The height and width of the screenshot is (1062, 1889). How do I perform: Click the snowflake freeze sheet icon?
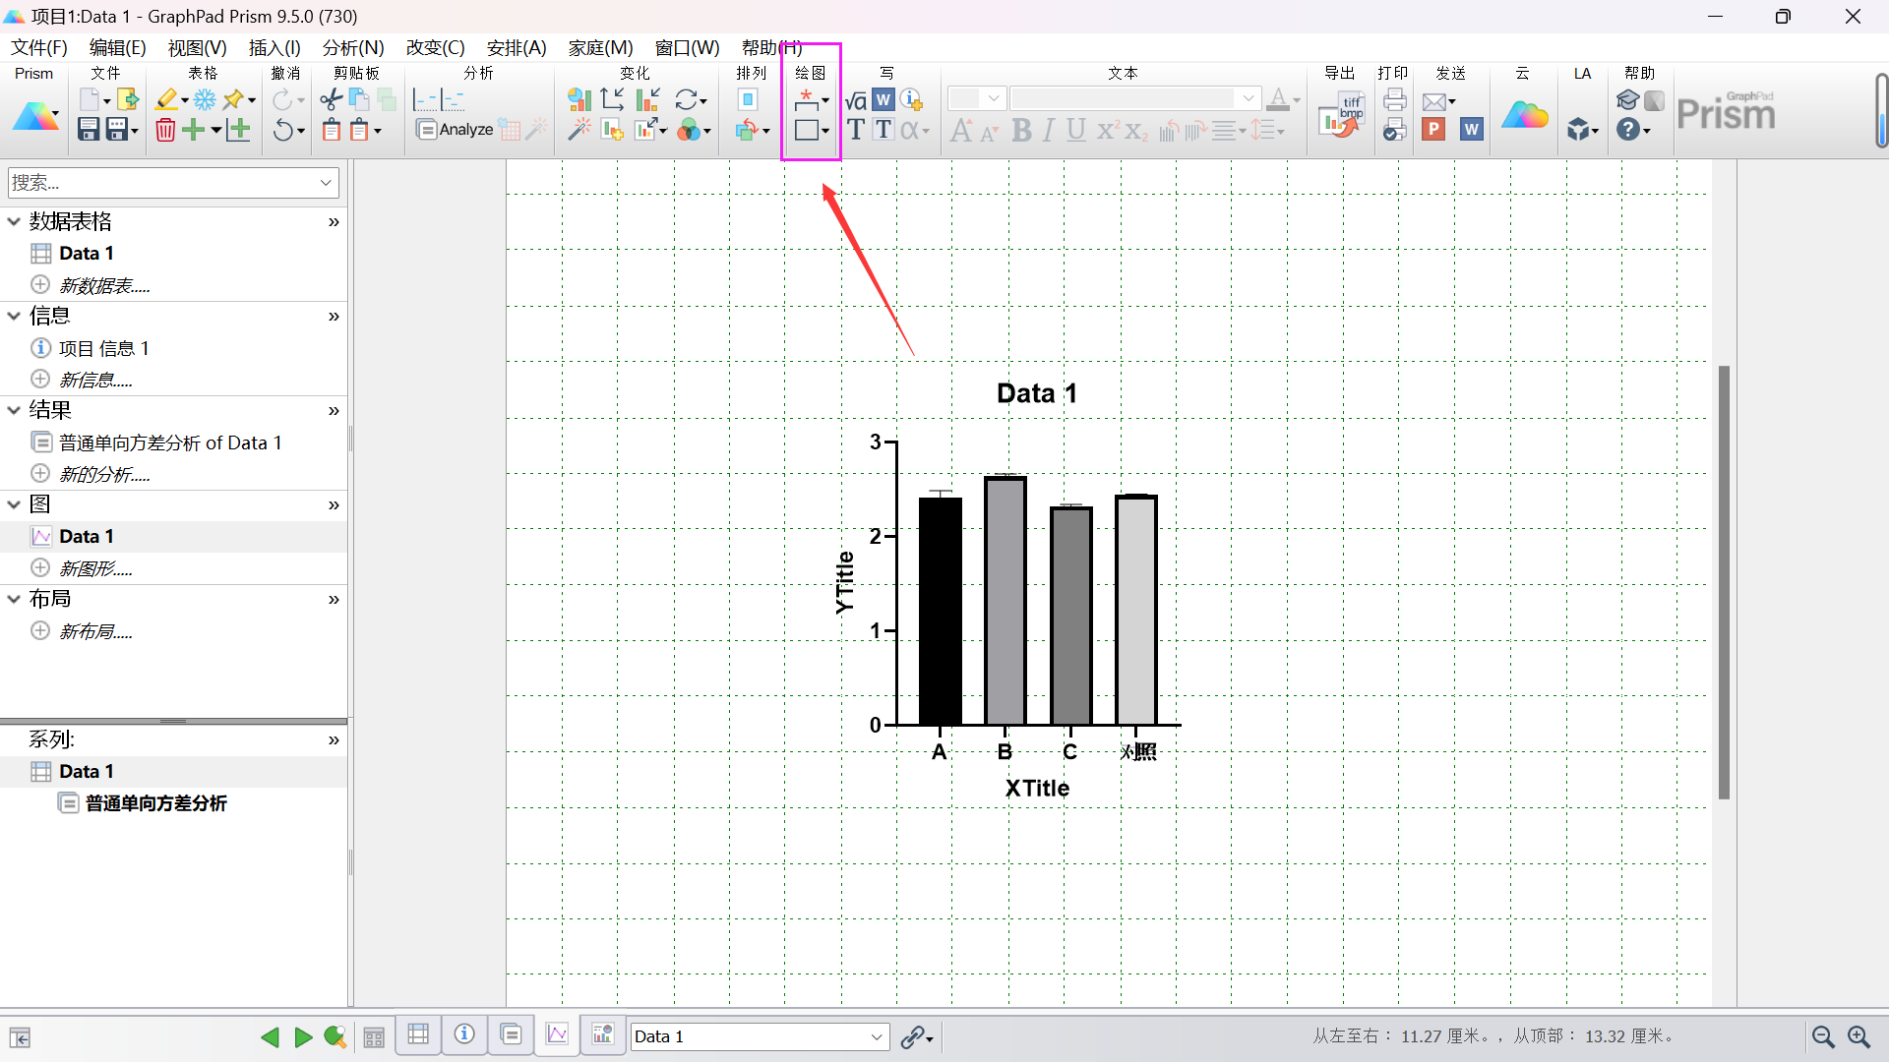205,99
